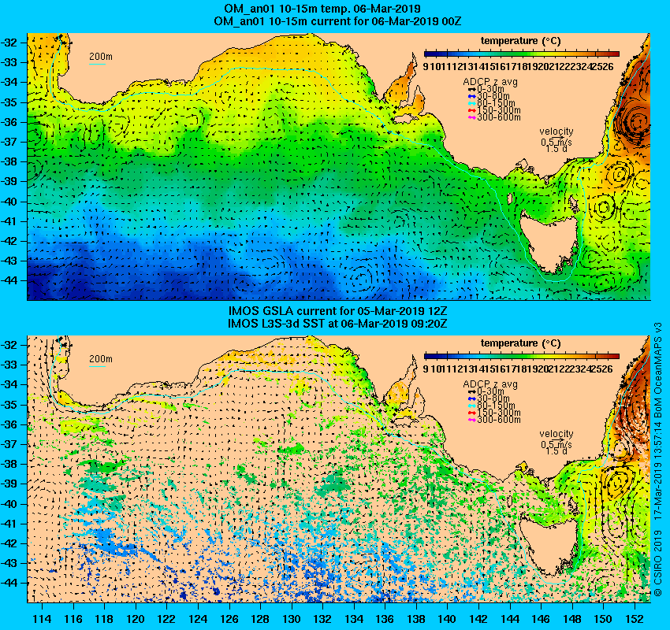The height and width of the screenshot is (630, 670).
Task: Click the red 150-300m arrow in IMOS legend
Action: (x=471, y=413)
